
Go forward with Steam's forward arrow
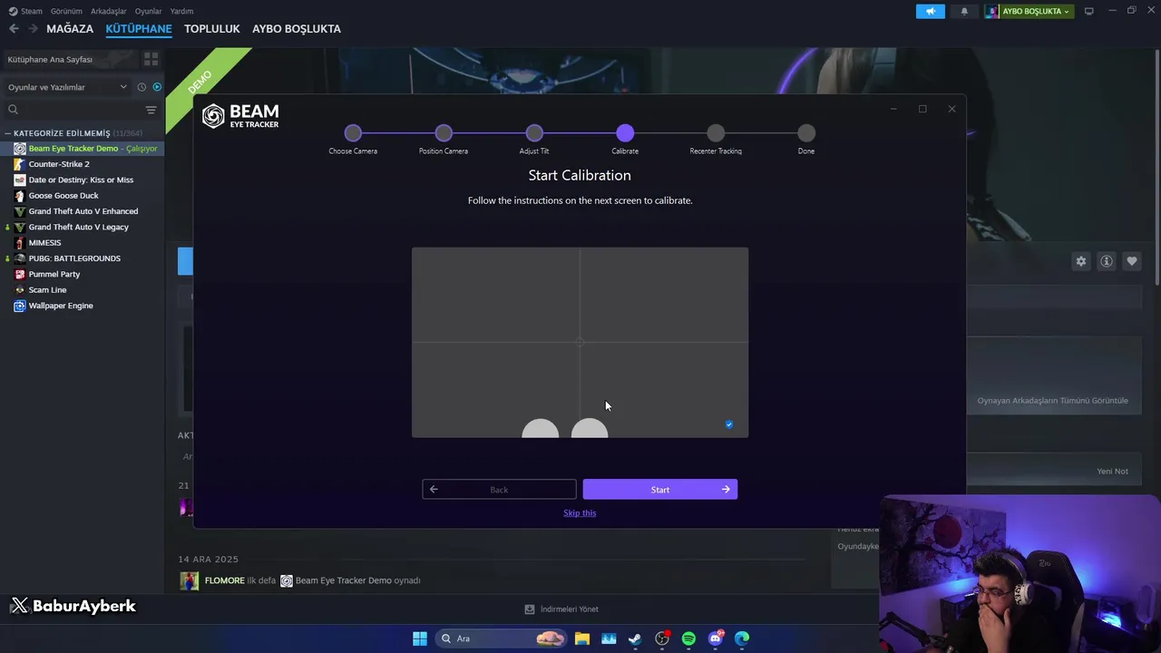[33, 29]
